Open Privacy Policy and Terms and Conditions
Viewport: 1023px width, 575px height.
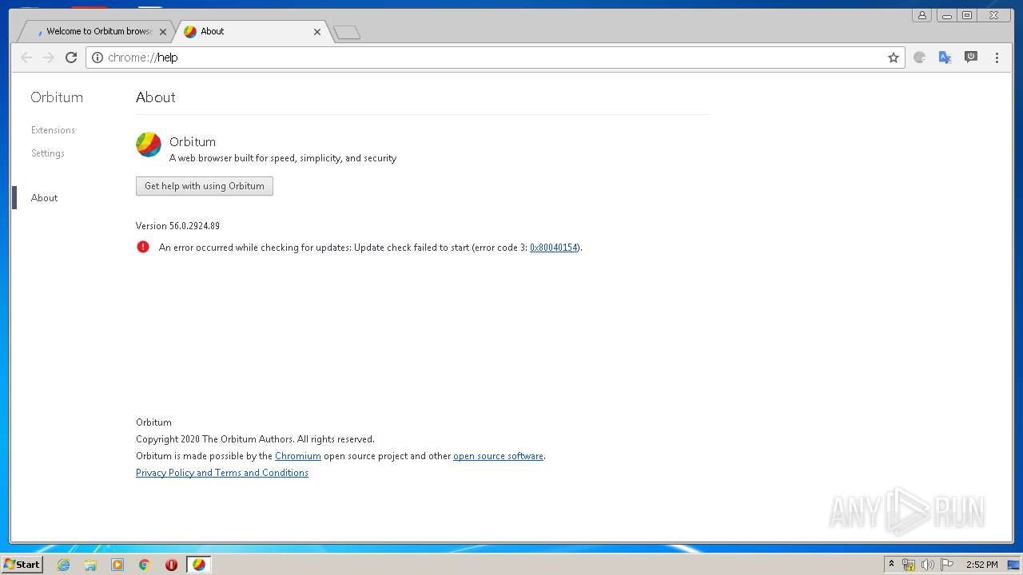coord(222,473)
